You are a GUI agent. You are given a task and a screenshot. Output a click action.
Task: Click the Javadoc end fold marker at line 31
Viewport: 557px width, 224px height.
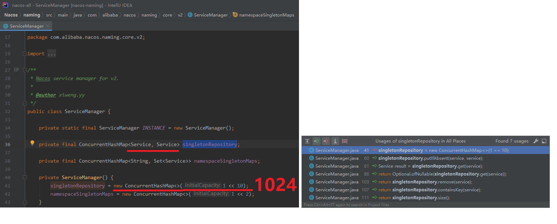click(25, 103)
